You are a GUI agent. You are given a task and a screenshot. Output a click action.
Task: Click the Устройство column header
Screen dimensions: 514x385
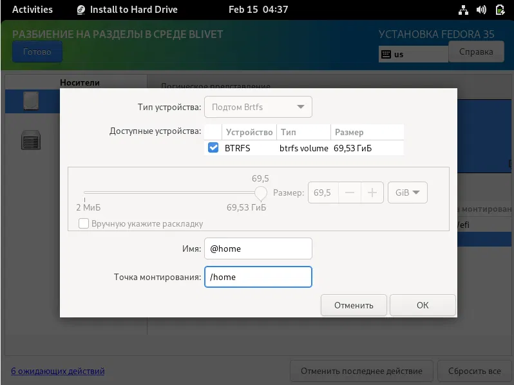(x=249, y=132)
